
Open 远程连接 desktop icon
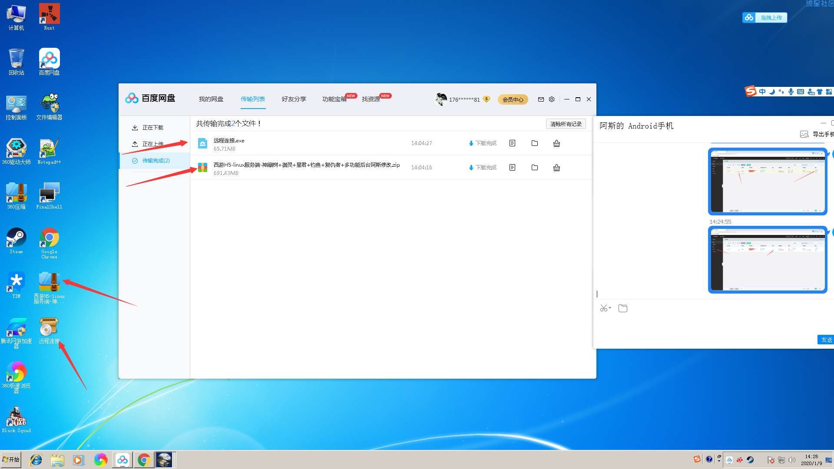(x=49, y=330)
